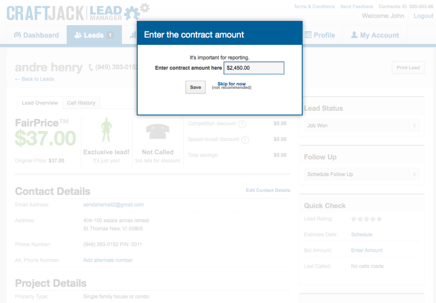The width and height of the screenshot is (436, 303).
Task: Switch to Lead Overview tab
Action: pyautogui.click(x=40, y=103)
